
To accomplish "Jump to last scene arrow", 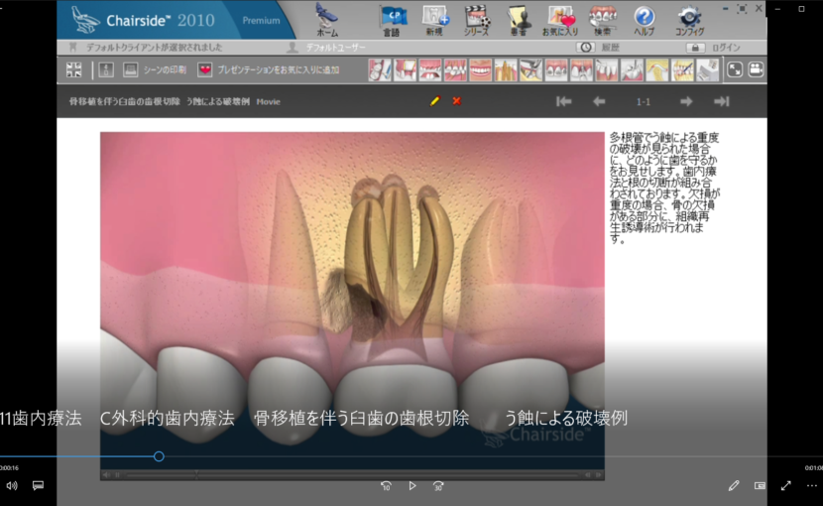I will 722,101.
